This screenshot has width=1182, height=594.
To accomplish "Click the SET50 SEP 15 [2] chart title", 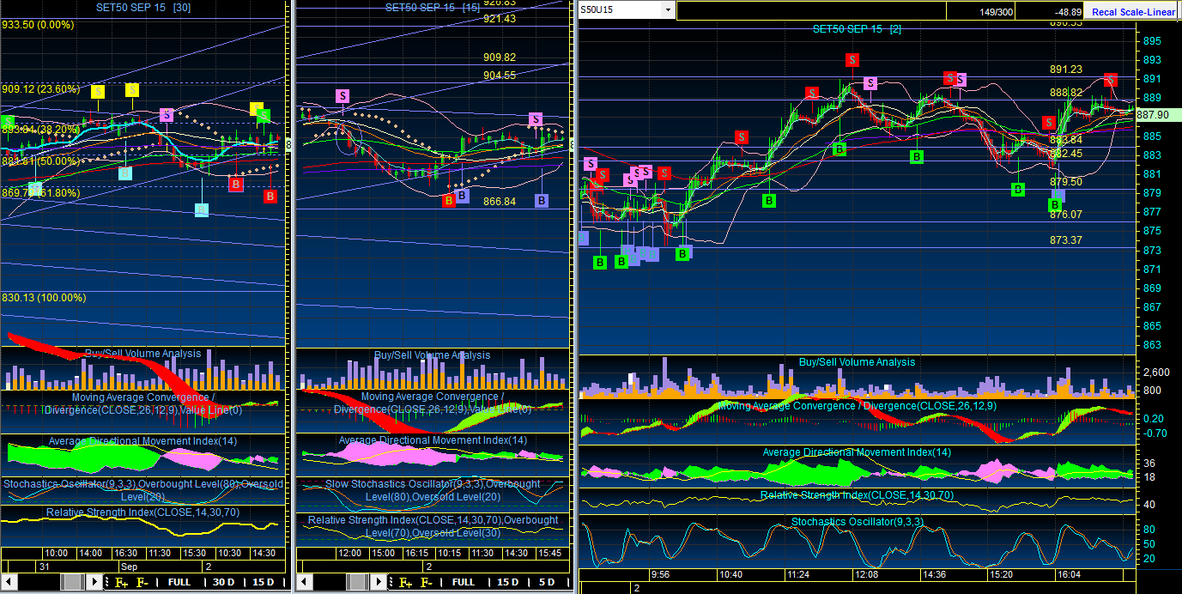I will coord(858,28).
